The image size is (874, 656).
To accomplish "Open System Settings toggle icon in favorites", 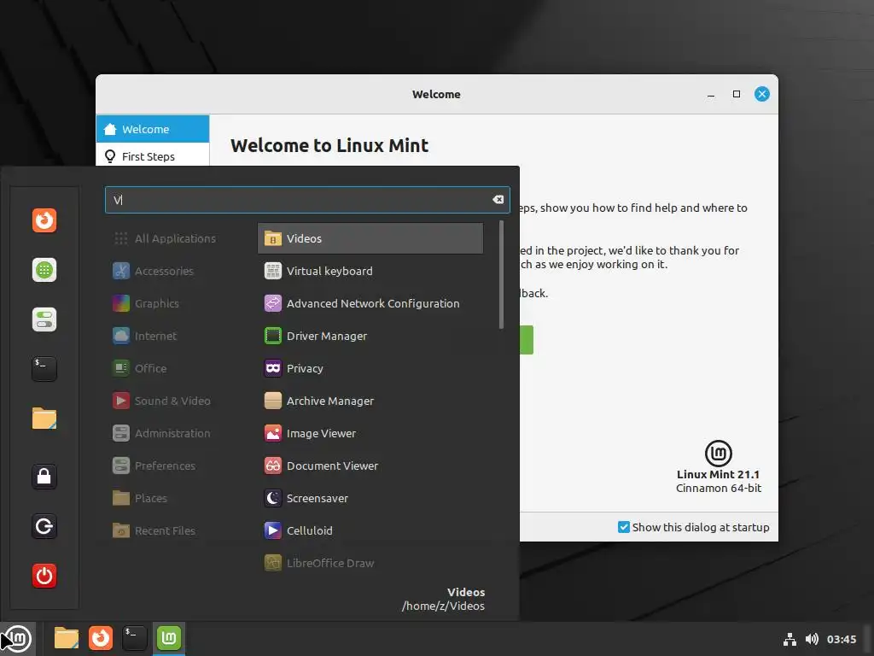I will [44, 319].
